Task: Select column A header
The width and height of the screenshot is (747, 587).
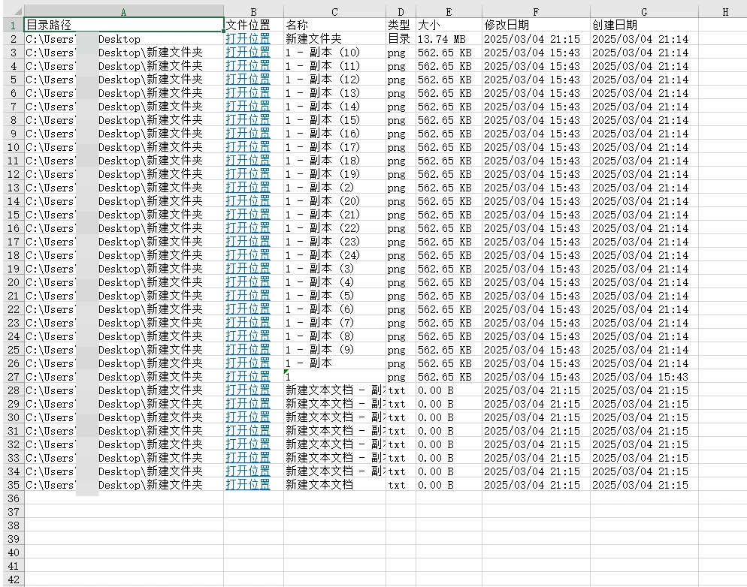Action: 123,12
